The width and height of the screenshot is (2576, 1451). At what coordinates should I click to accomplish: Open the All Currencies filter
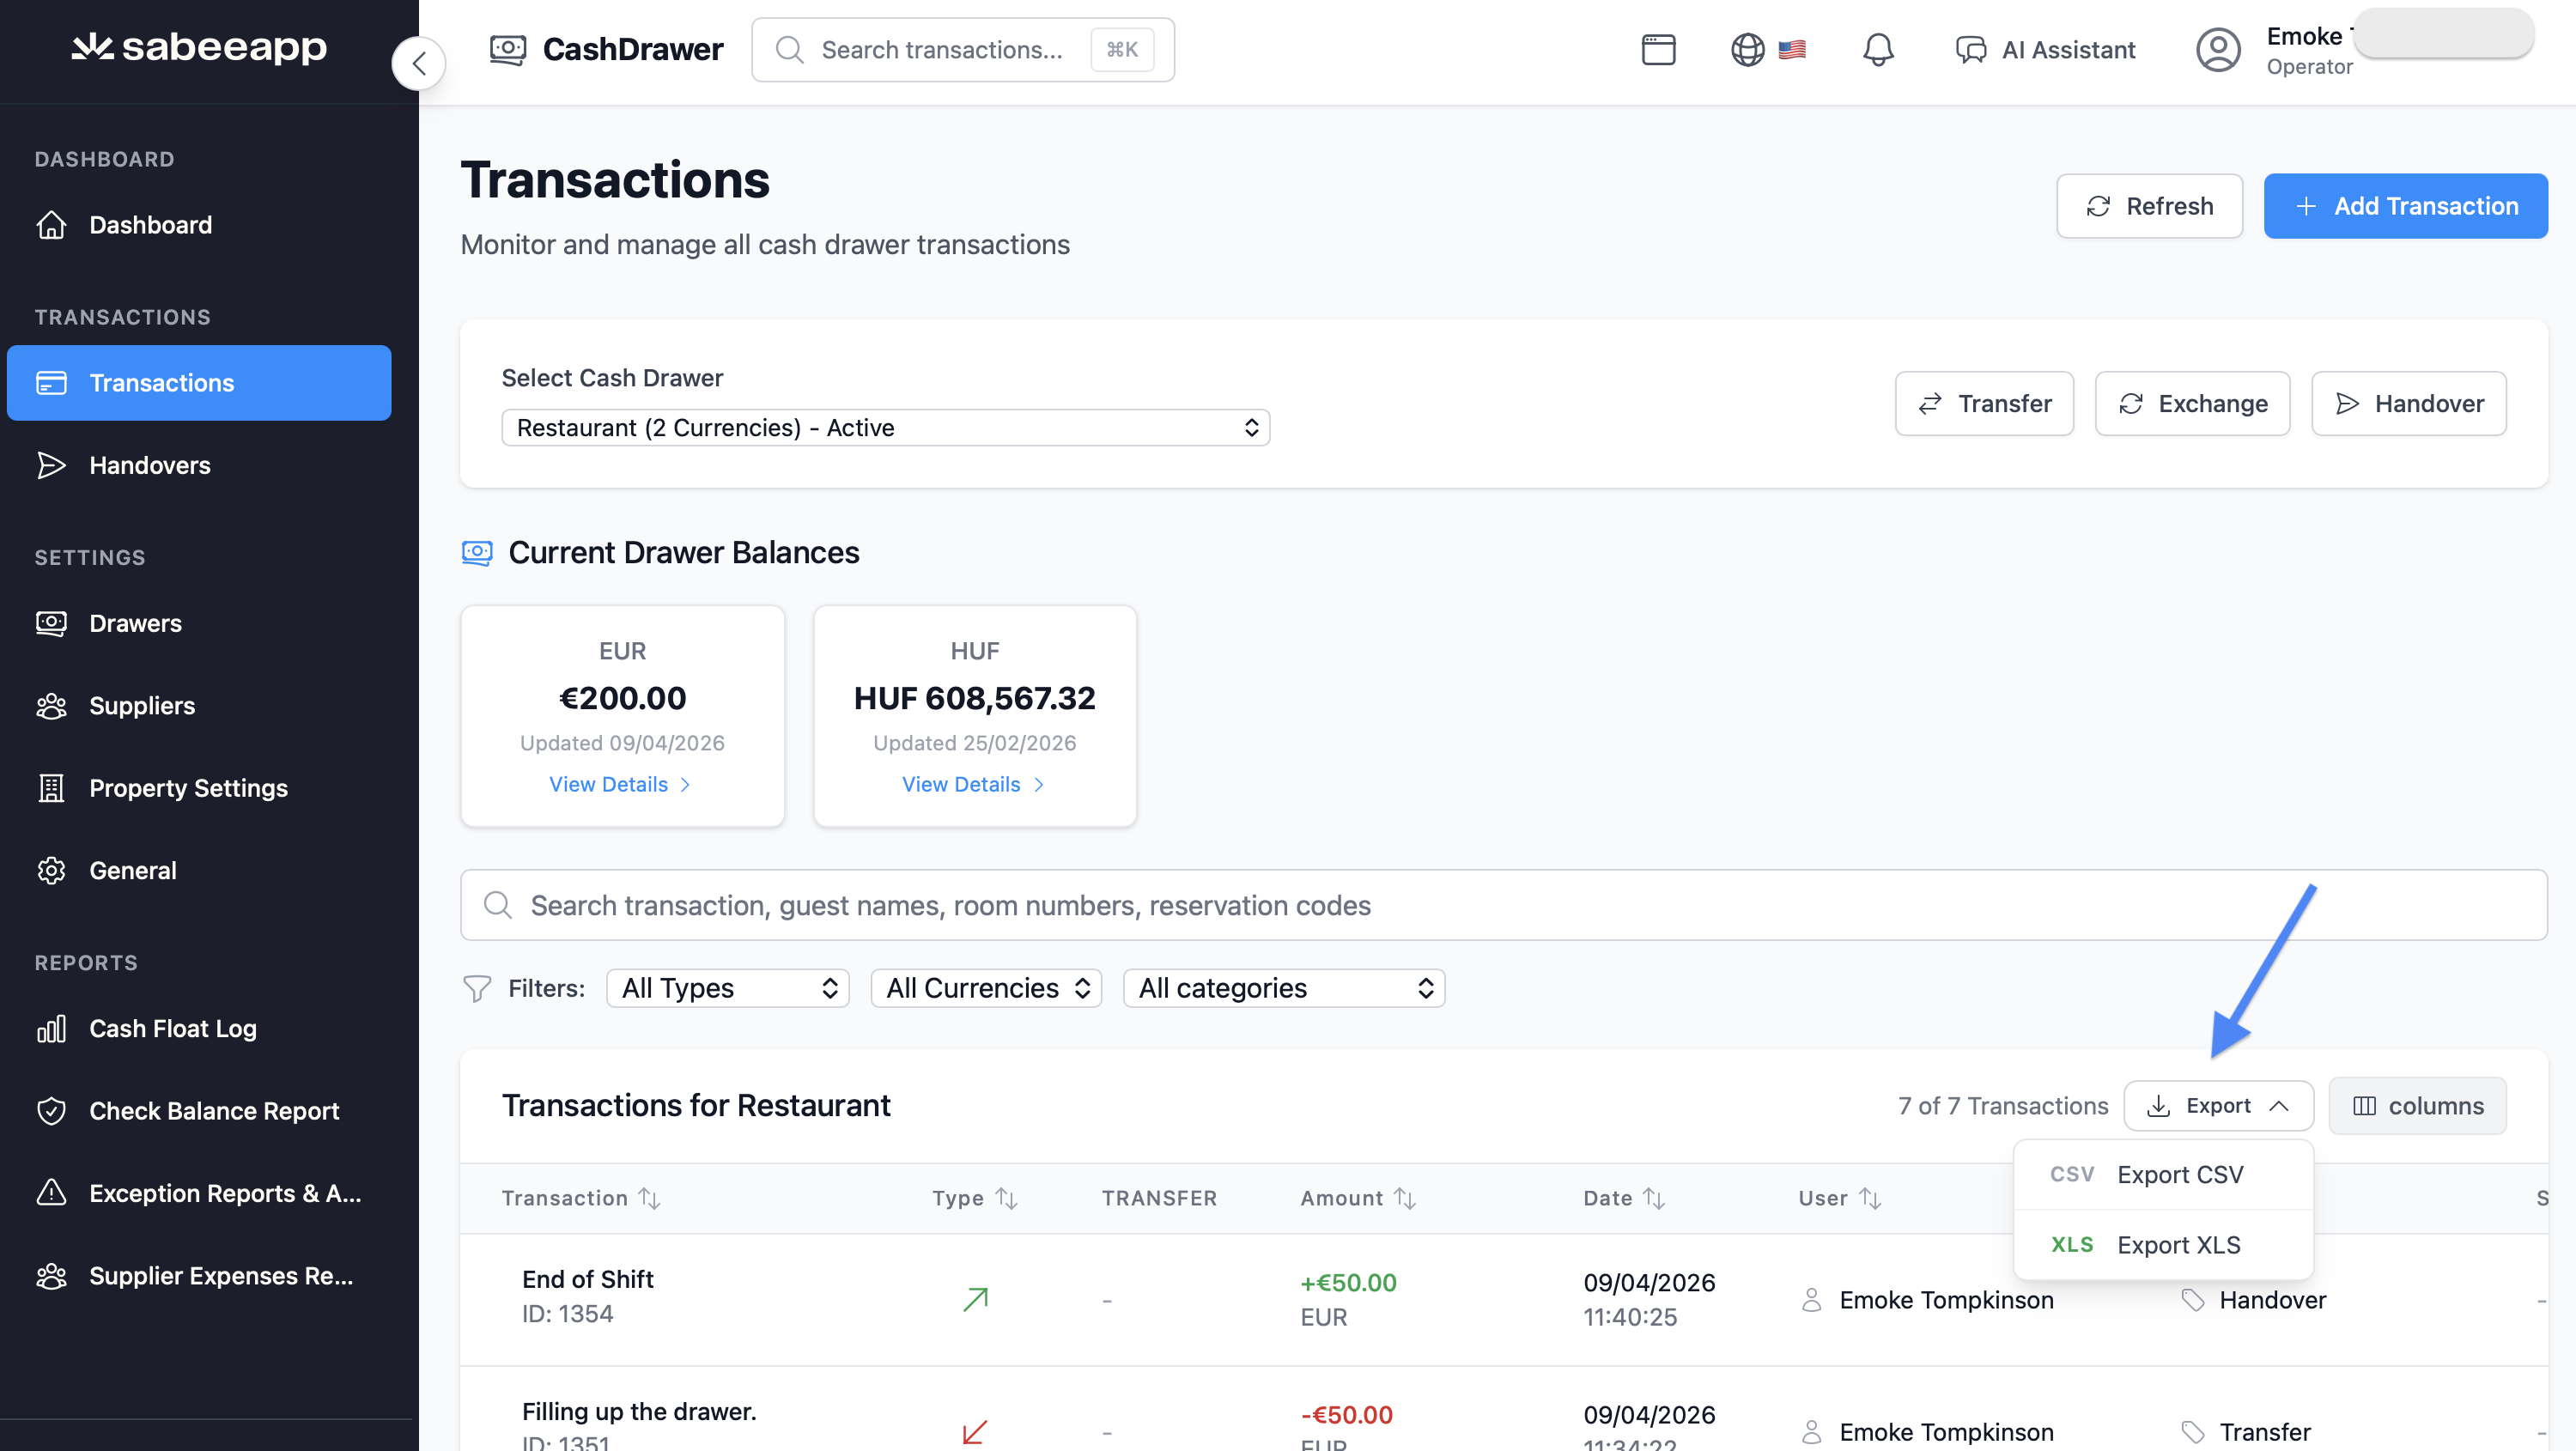point(985,988)
